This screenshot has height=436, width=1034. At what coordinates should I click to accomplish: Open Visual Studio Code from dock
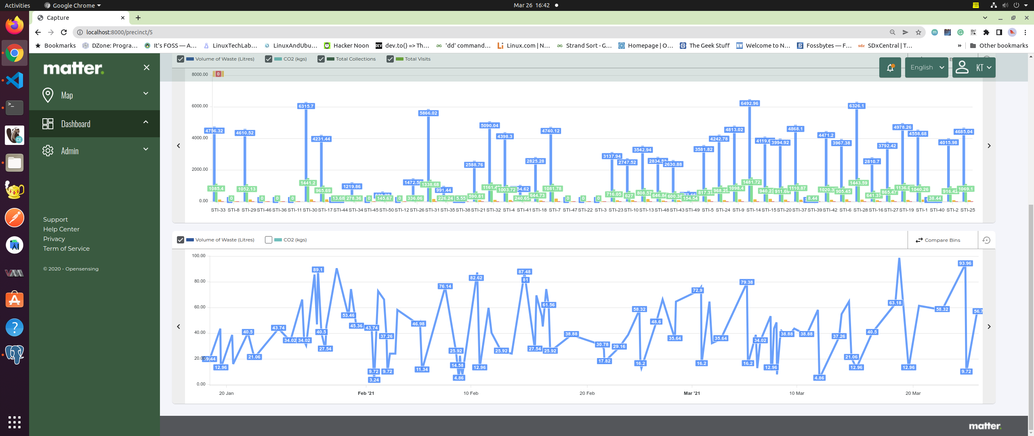[15, 80]
